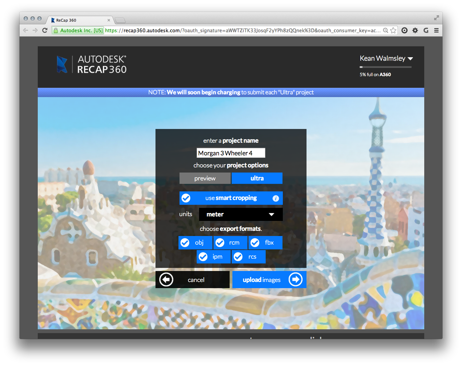462x366 pixels.
Task: Click the Autodesk ReCap 360 logo
Action: pos(92,64)
